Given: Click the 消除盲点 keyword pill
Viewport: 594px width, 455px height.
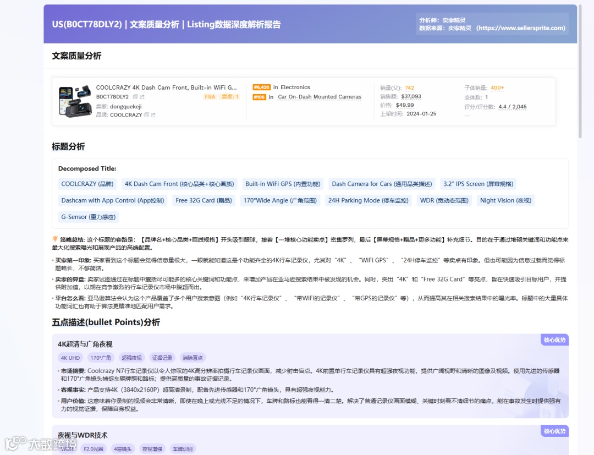Looking at the screenshot, I should click(193, 358).
